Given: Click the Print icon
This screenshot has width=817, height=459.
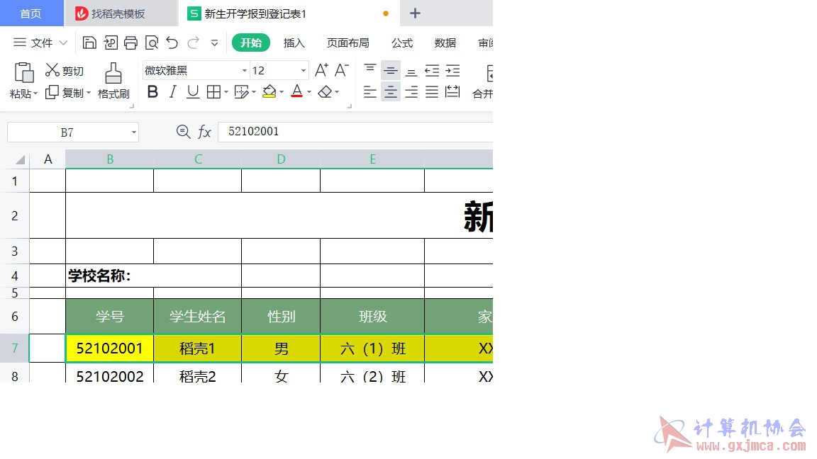Looking at the screenshot, I should [x=130, y=42].
